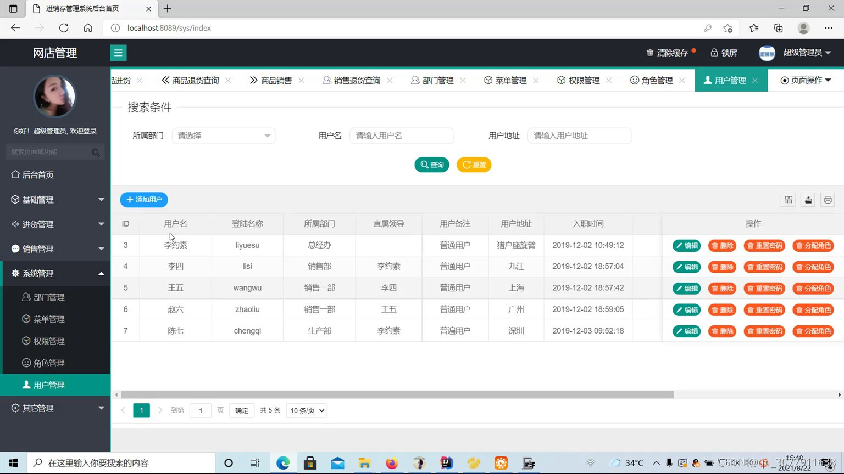Delete user 李四 with 删除

click(x=722, y=267)
